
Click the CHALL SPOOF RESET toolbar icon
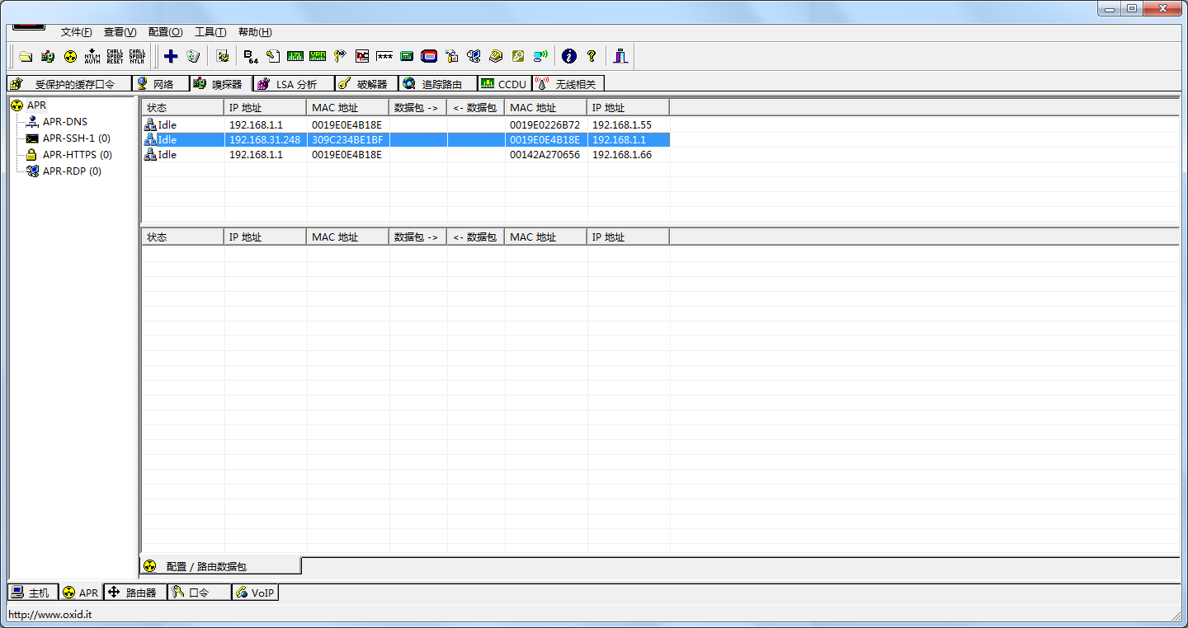point(115,56)
